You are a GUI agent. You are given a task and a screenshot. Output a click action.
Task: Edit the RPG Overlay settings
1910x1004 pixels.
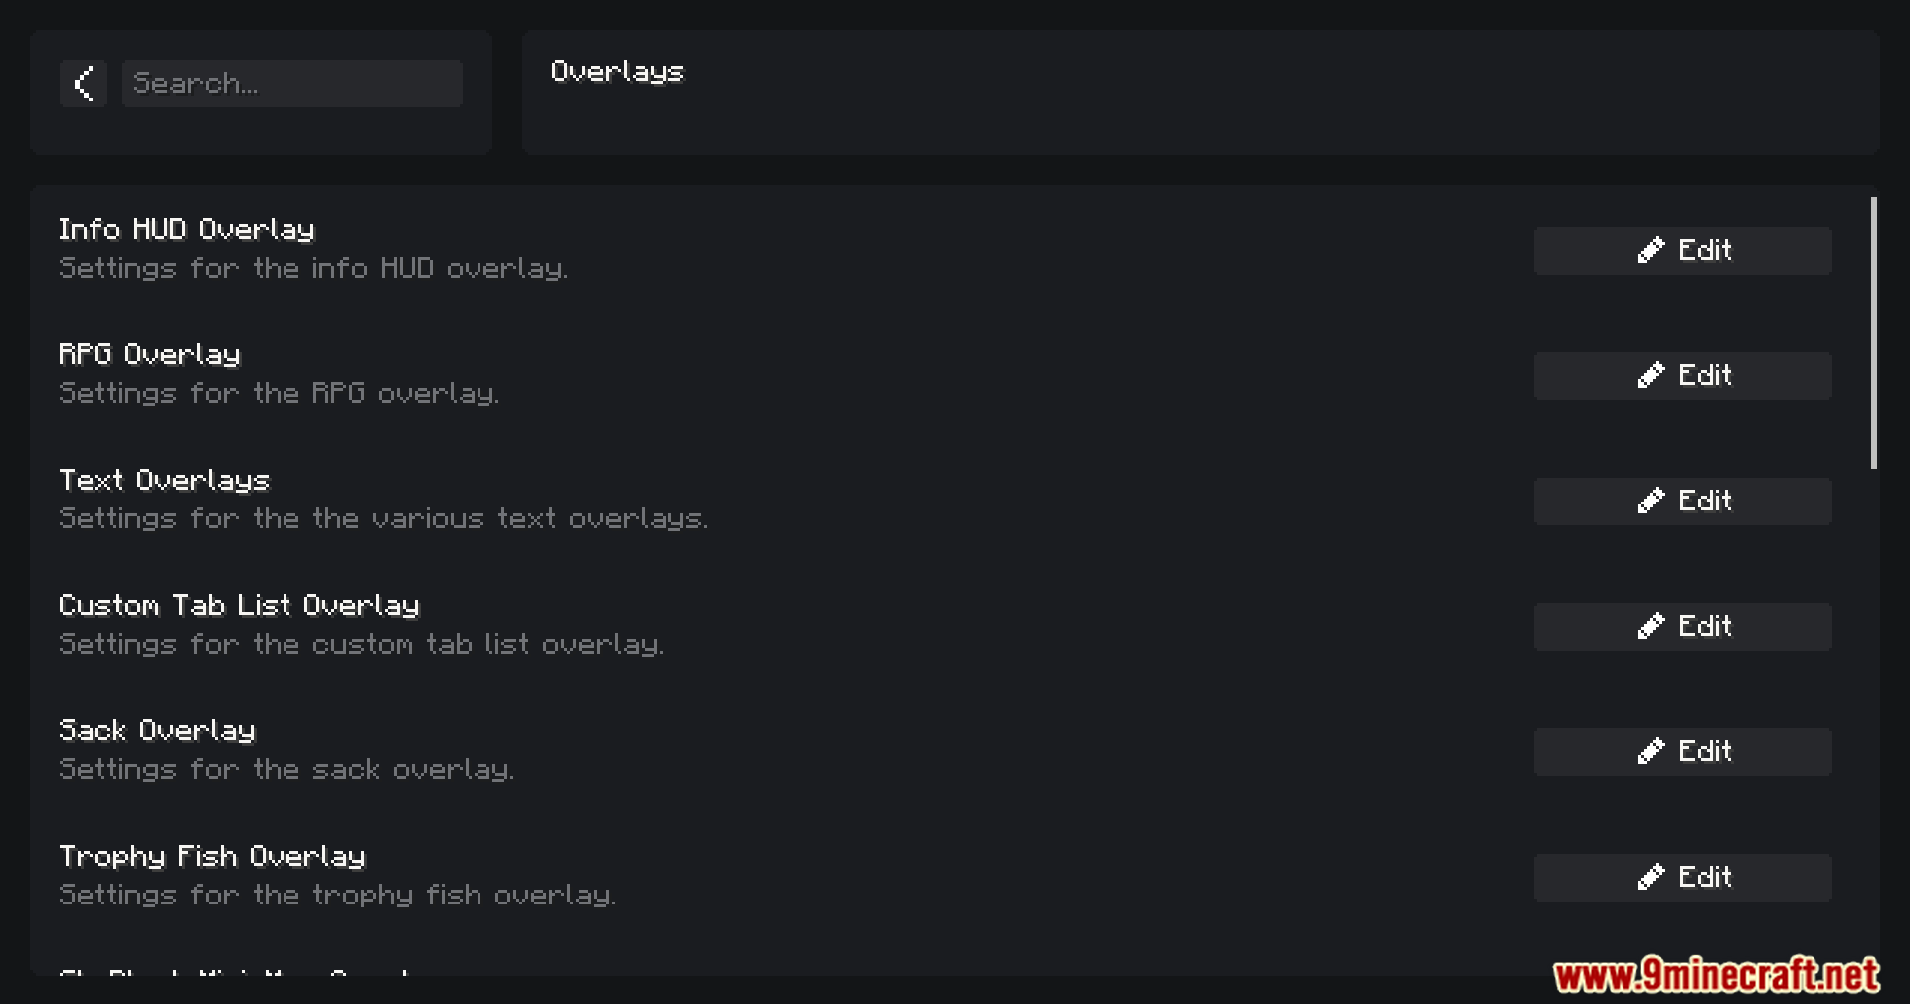(1682, 376)
